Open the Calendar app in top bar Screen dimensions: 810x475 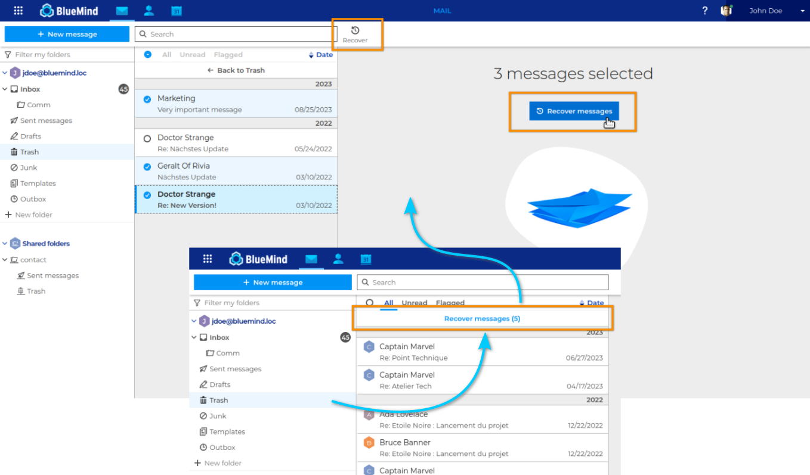[x=176, y=11]
